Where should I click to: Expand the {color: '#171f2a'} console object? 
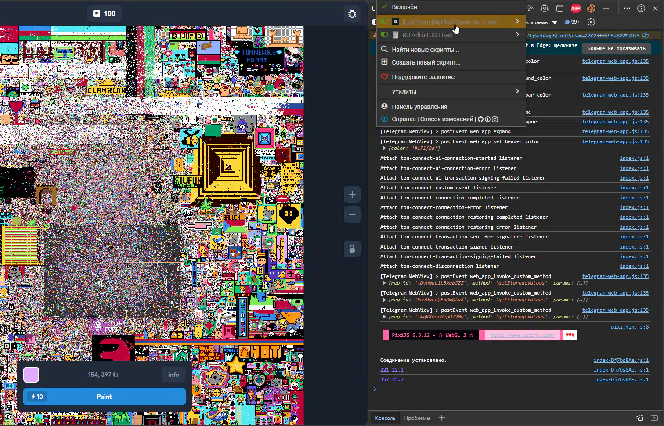coord(384,148)
